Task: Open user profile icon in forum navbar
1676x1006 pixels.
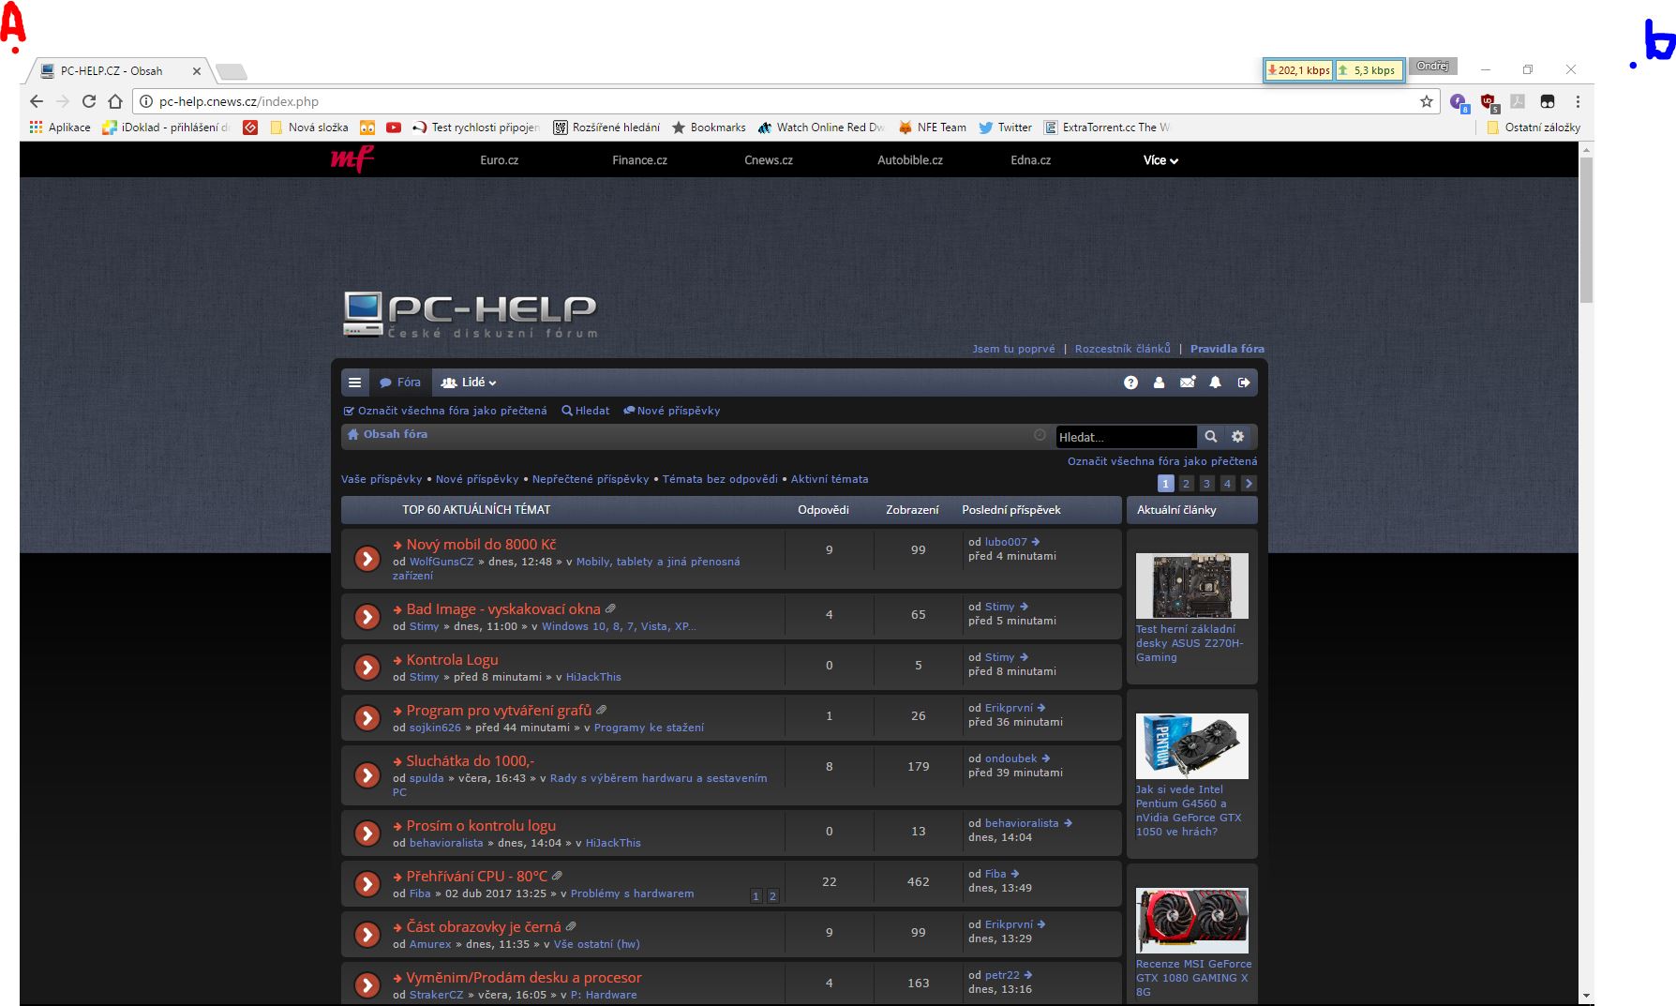Action: 1159,383
